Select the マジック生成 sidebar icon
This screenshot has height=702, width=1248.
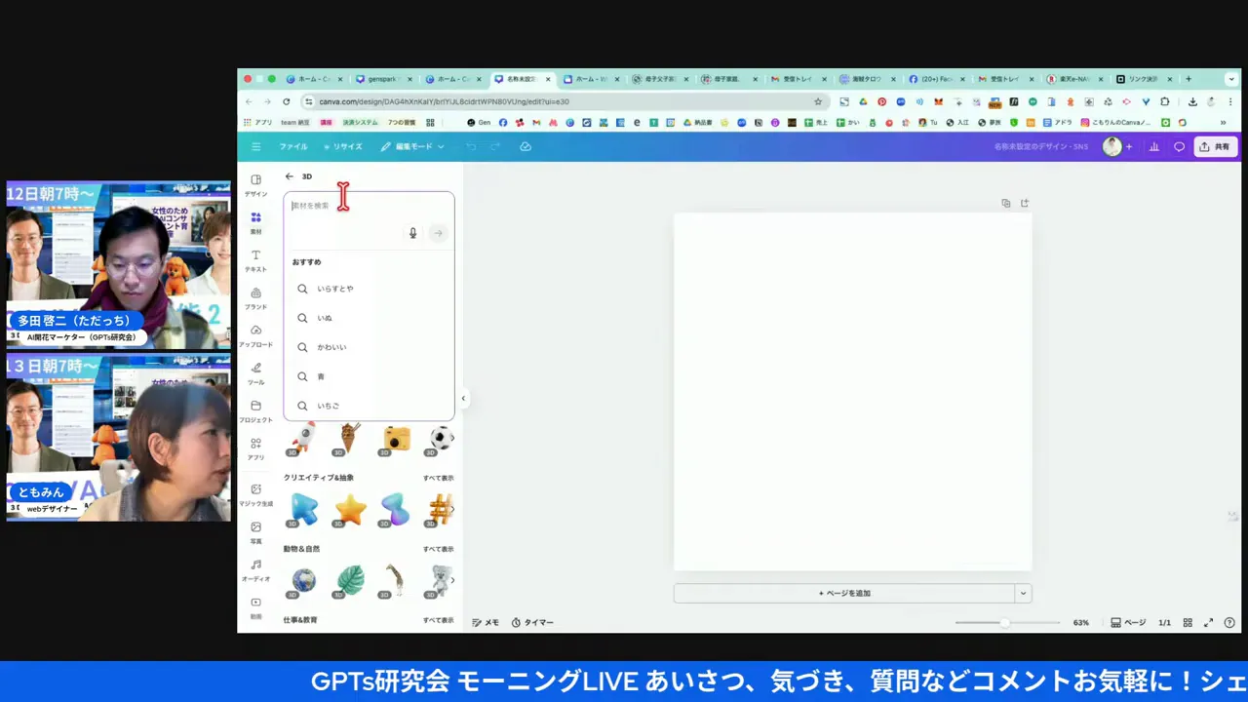[255, 493]
